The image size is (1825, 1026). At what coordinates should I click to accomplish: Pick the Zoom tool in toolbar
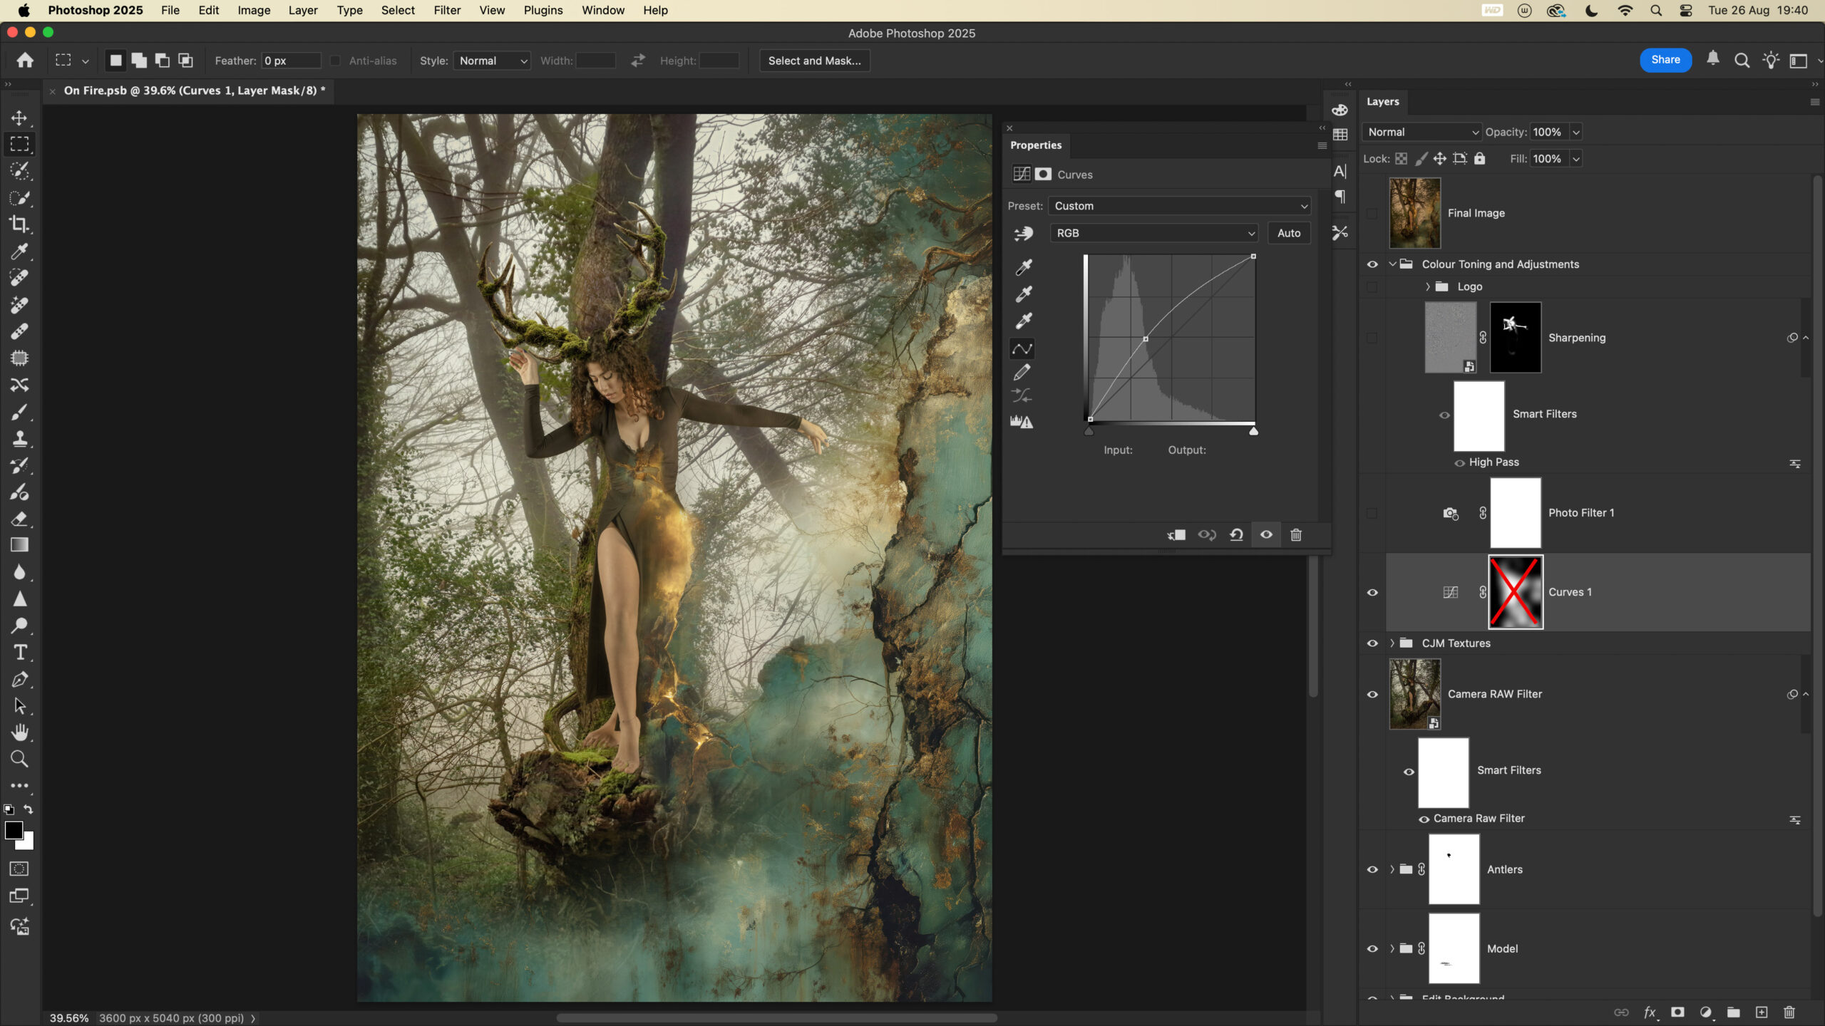pos(19,760)
